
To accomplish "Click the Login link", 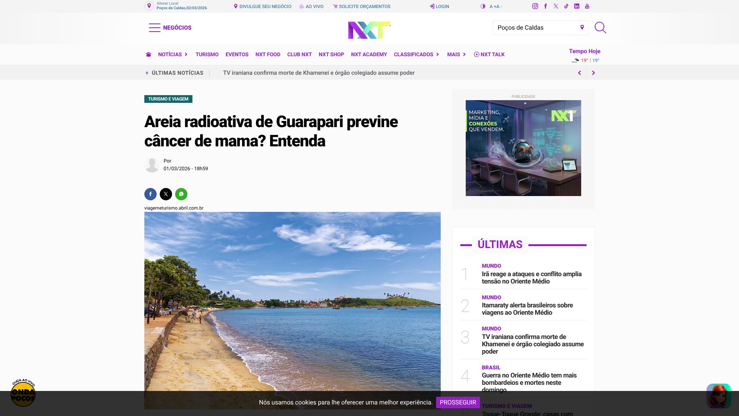I will click(439, 7).
